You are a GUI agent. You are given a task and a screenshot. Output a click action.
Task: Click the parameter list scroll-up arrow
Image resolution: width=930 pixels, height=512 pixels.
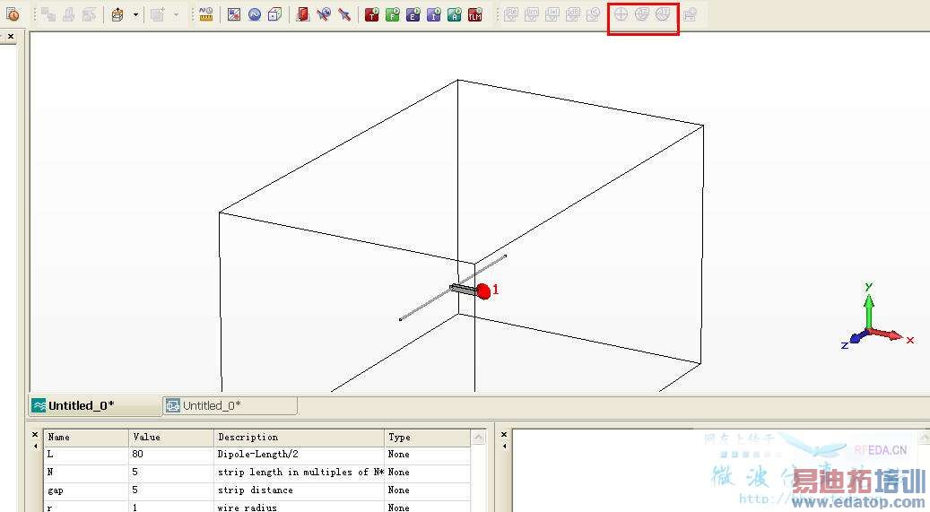point(479,438)
